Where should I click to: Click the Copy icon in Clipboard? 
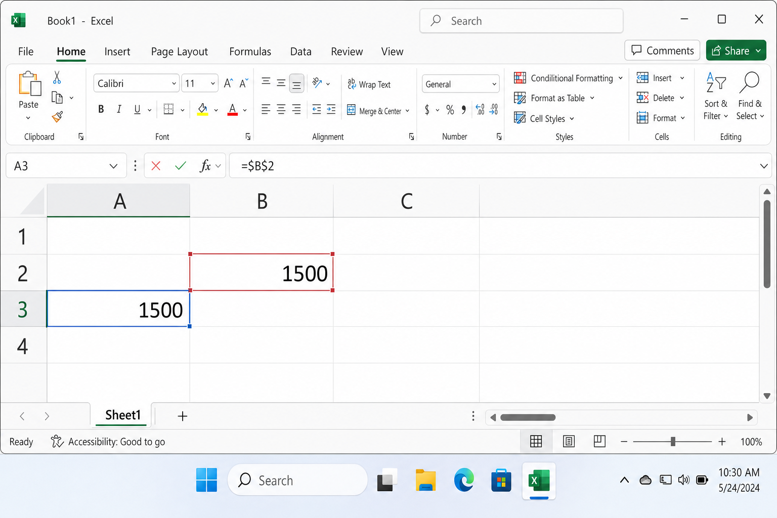[57, 98]
